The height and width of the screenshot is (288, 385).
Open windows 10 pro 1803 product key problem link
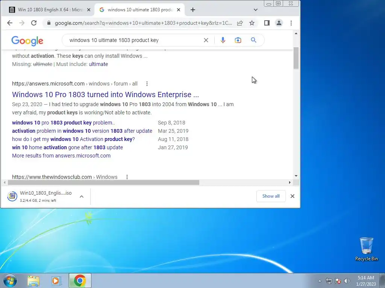click(63, 123)
